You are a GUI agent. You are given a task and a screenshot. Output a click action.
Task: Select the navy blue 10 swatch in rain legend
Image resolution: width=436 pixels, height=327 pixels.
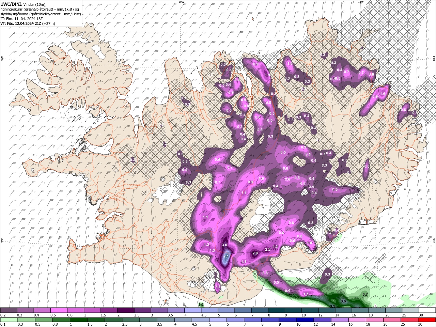305,320
